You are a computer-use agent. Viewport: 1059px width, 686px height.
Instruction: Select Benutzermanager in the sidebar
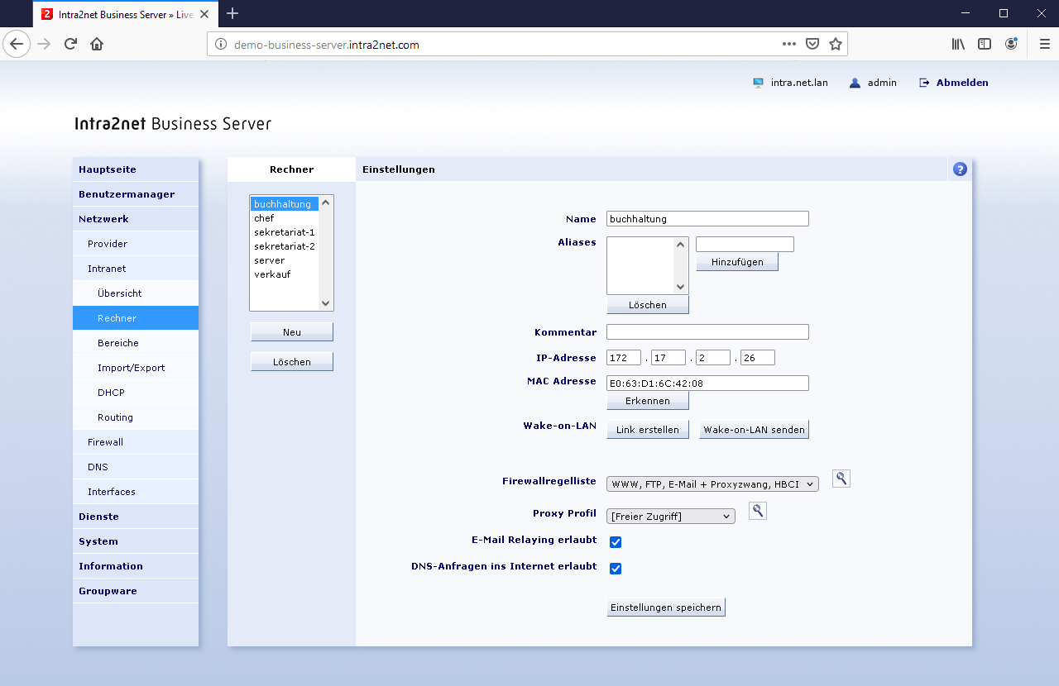click(x=127, y=194)
